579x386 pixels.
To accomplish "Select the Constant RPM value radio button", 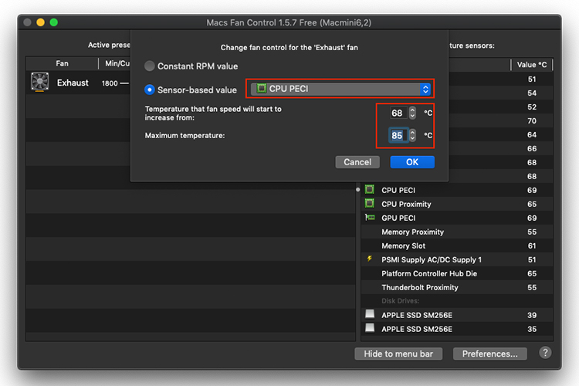I will [149, 66].
